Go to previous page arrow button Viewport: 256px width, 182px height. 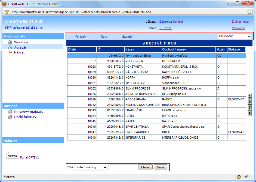[x=250, y=102]
